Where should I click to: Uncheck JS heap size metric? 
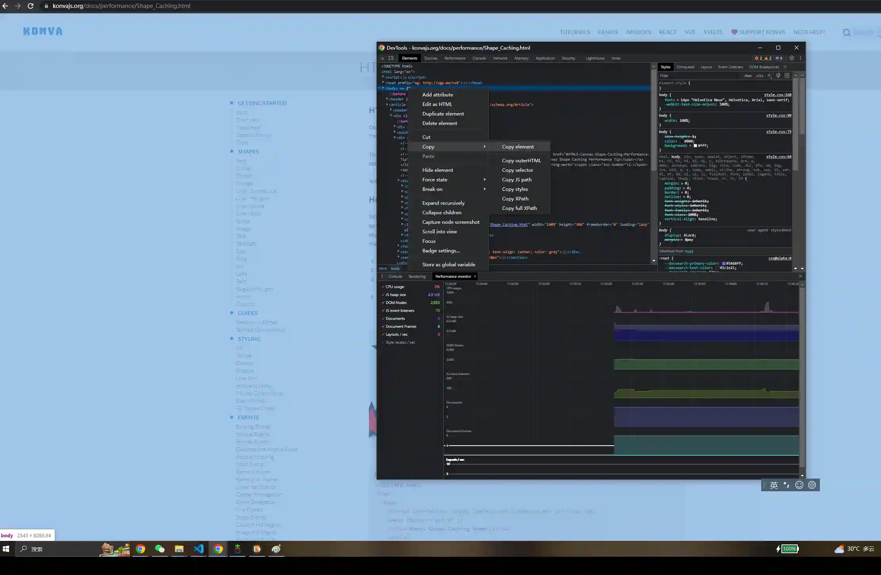(383, 294)
